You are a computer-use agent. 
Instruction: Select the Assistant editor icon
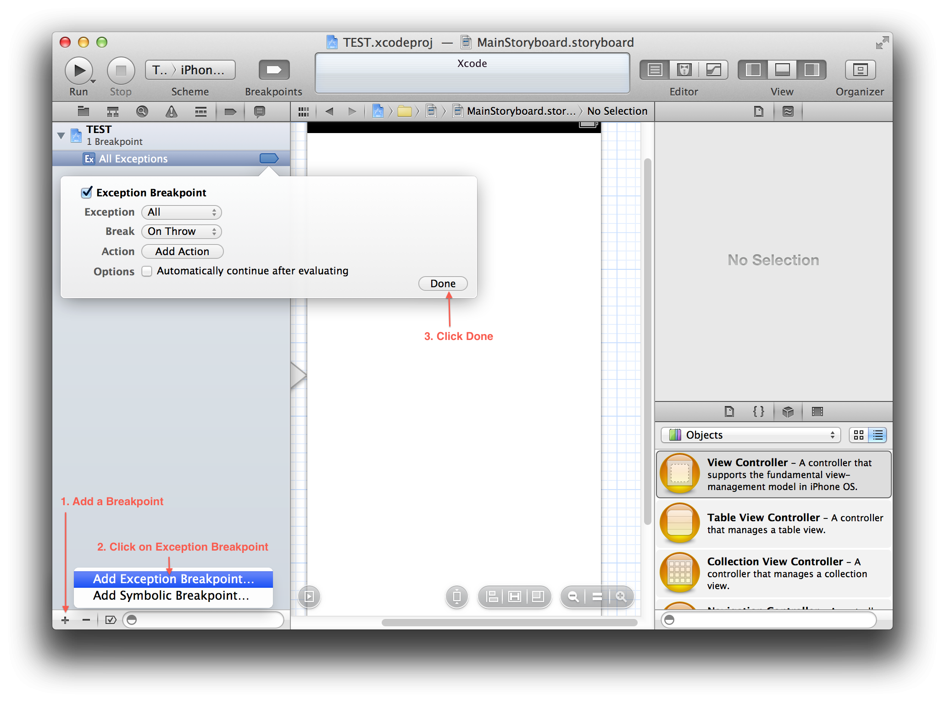pyautogui.click(x=684, y=70)
